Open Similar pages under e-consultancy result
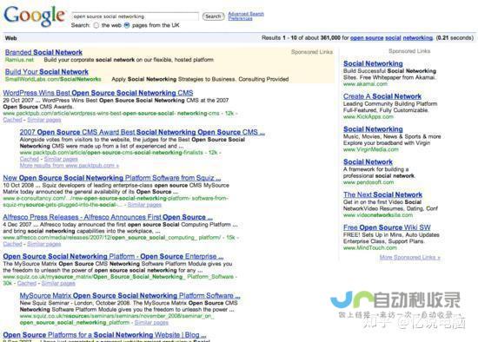Screen dimensions: 478x342 point(144,205)
